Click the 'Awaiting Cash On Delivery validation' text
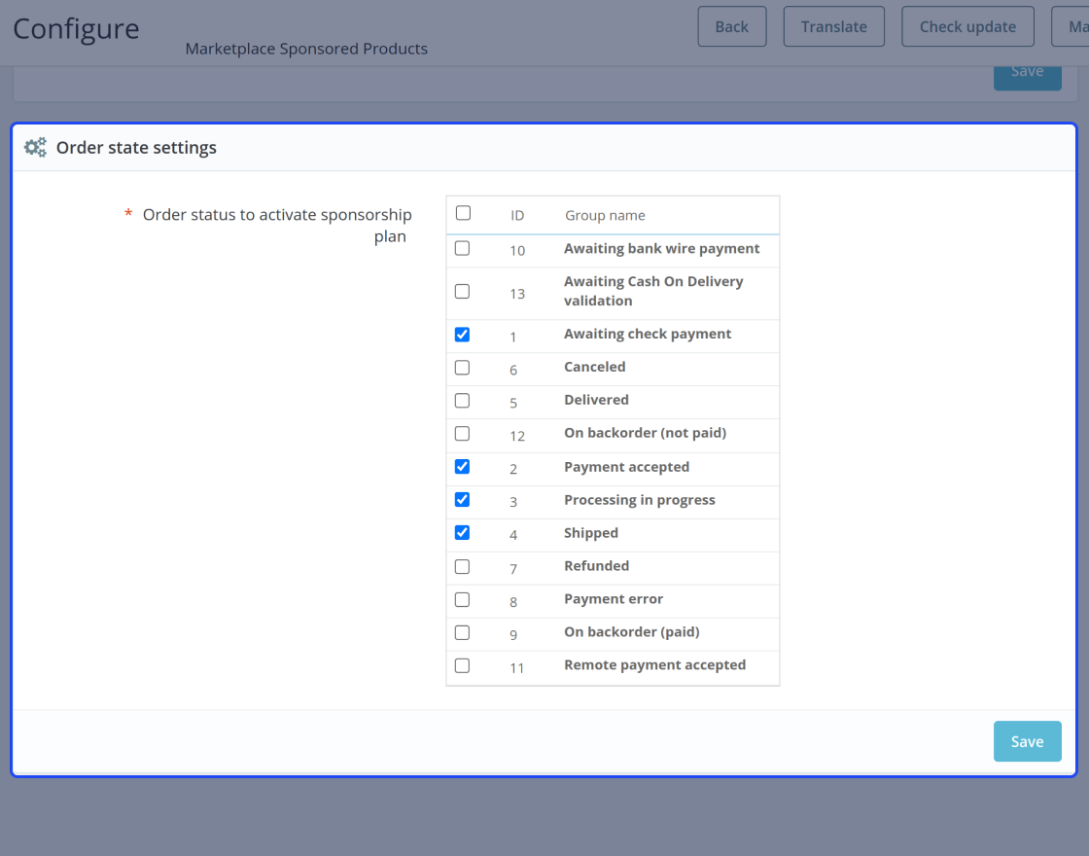Image resolution: width=1089 pixels, height=856 pixels. click(x=653, y=291)
